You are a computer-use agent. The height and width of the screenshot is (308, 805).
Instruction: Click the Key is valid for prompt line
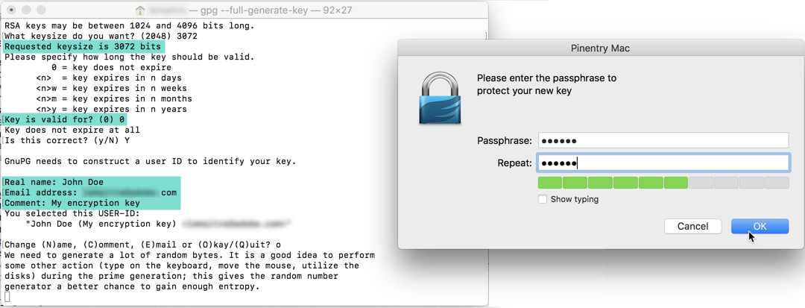64,120
